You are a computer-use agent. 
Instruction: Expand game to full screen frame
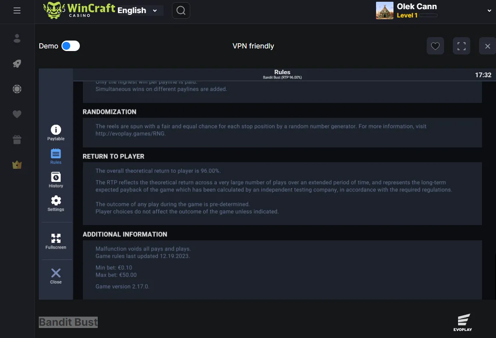462,46
